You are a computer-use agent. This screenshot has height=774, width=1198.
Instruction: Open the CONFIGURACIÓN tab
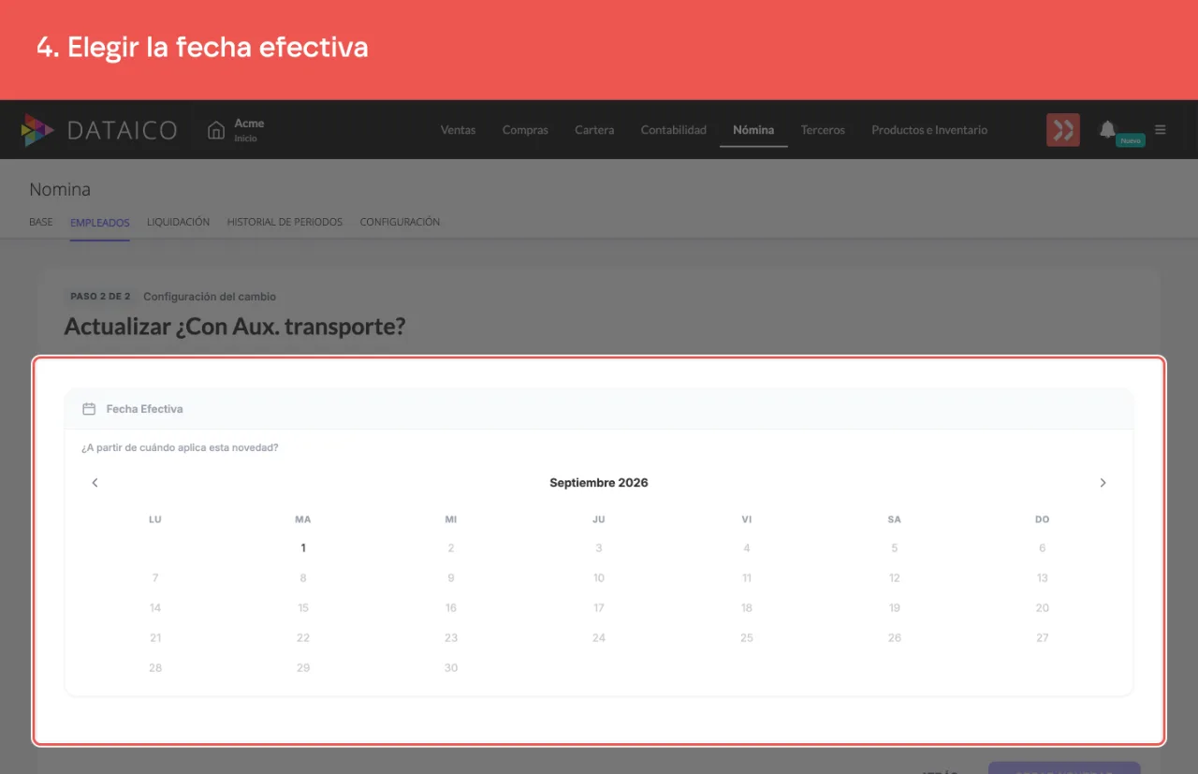[400, 222]
